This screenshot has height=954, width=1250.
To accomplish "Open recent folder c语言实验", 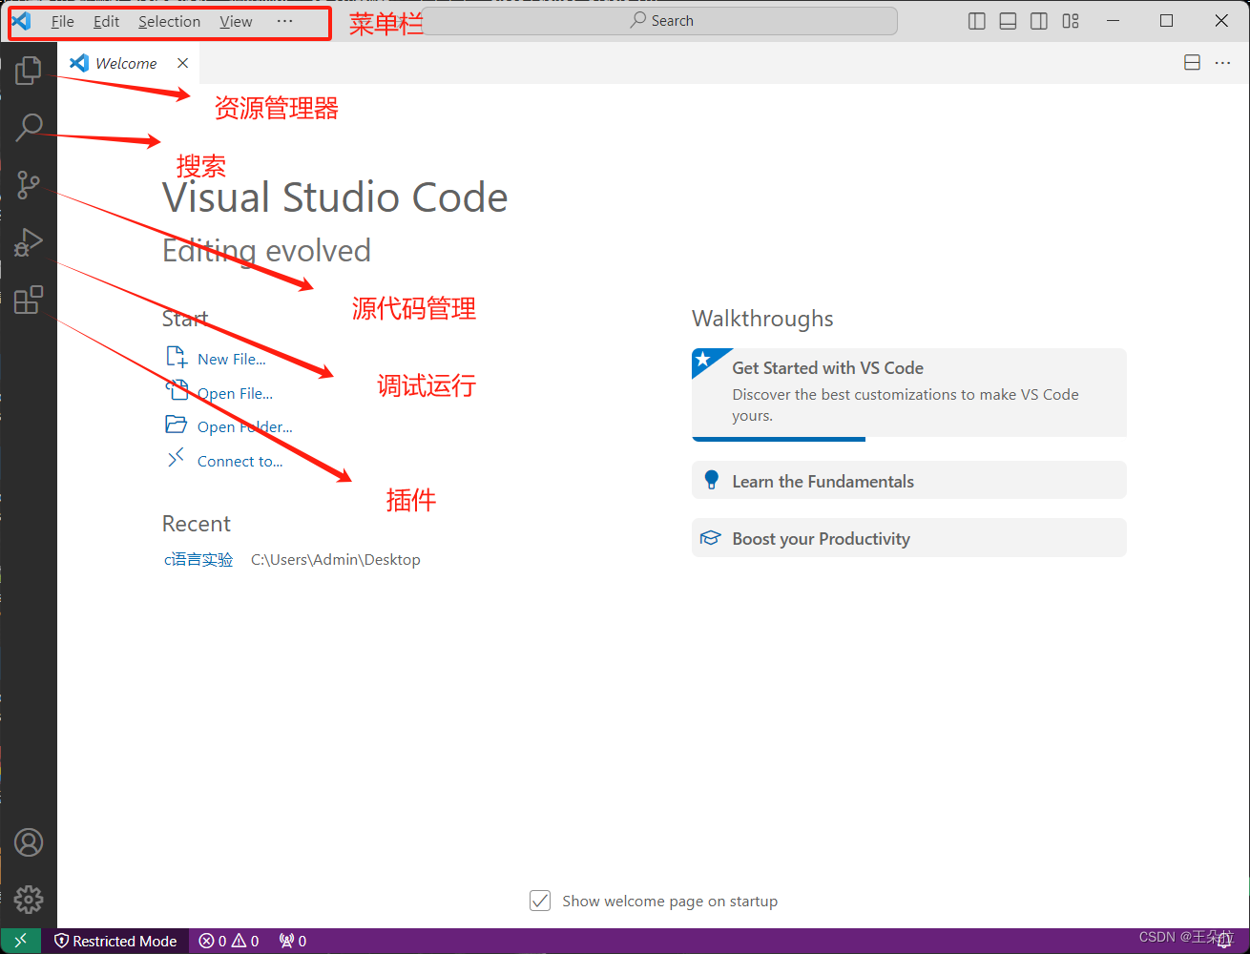I will [198, 560].
